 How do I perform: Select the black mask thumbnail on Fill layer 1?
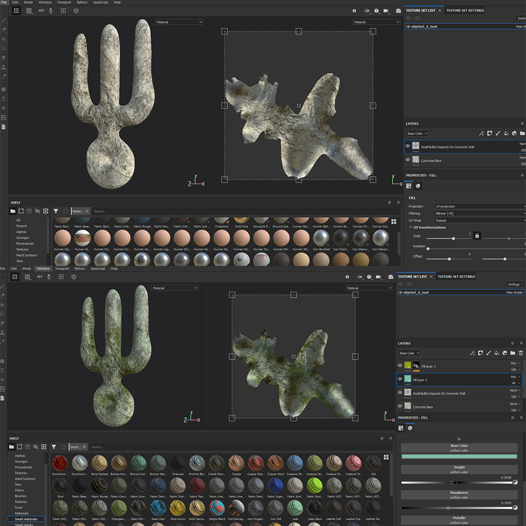coord(416,366)
